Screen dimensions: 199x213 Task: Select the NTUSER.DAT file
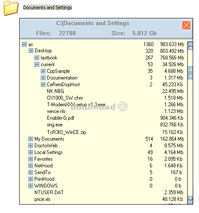49,192
